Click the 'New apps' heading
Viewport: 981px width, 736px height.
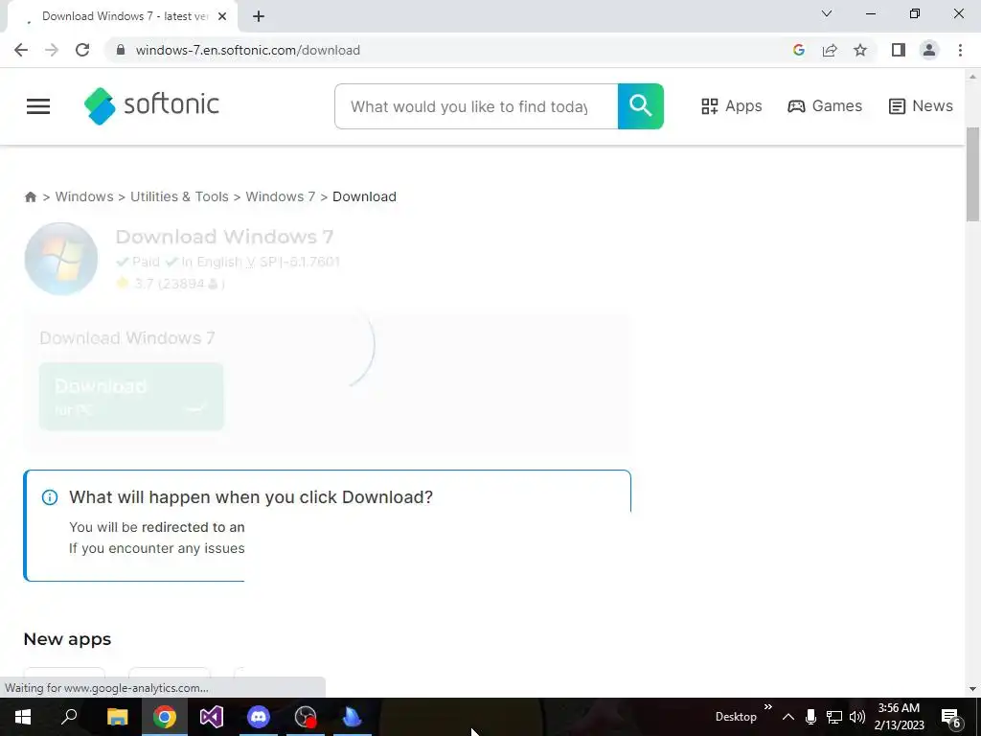coord(67,639)
